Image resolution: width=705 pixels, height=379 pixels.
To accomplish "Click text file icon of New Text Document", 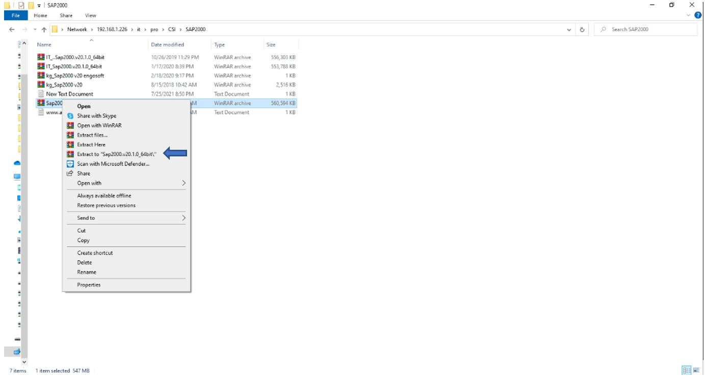I will point(41,94).
